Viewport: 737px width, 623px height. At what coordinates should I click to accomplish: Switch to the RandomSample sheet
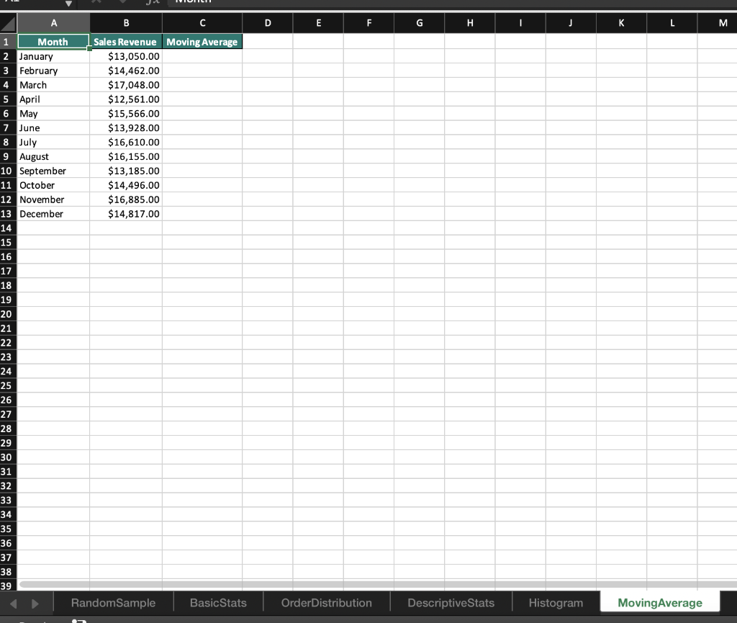[112, 602]
